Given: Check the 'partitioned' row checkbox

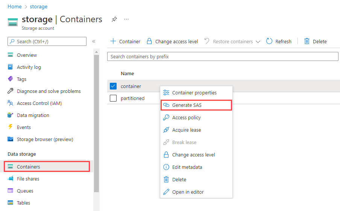Looking at the screenshot, I should pyautogui.click(x=113, y=98).
